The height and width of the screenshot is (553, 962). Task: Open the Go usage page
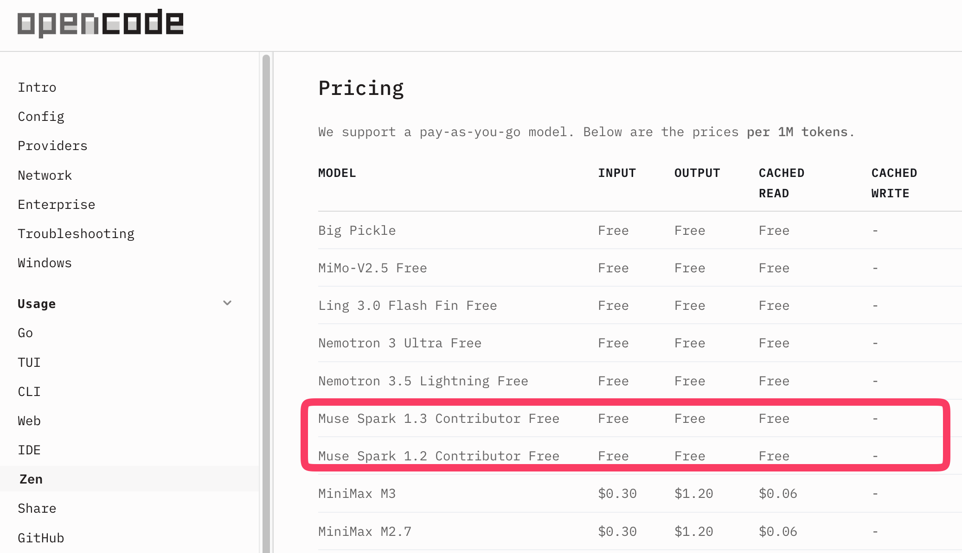point(26,333)
